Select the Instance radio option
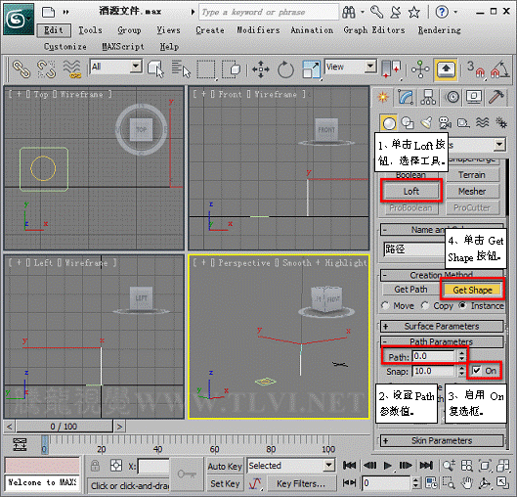Viewport: 517px width, 497px height. pyautogui.click(x=463, y=305)
